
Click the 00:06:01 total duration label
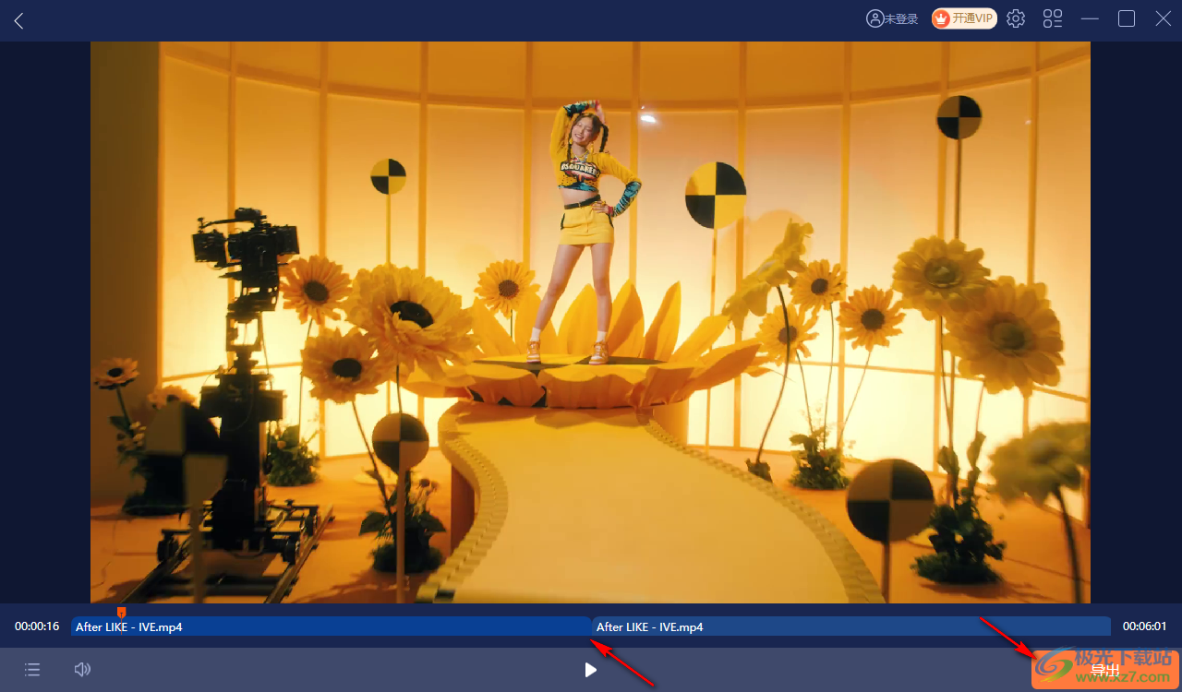(x=1145, y=626)
